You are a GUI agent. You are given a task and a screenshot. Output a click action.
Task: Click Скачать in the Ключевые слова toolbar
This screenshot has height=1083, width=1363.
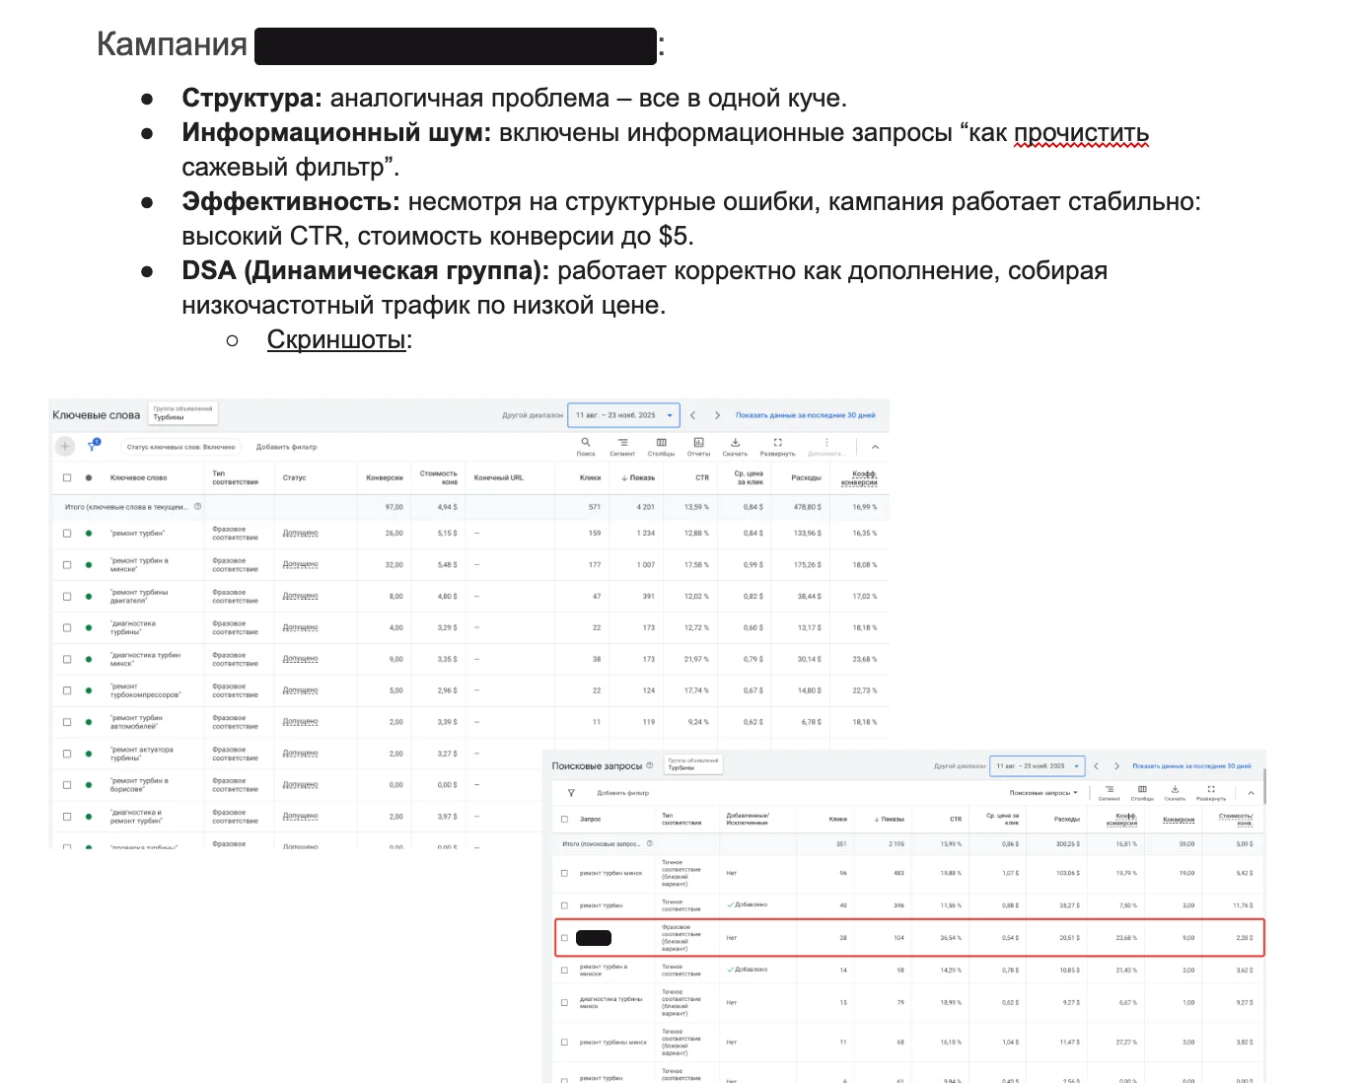(735, 446)
